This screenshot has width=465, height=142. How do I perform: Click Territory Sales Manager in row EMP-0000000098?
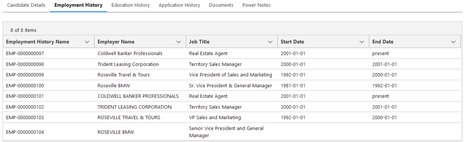pyautogui.click(x=215, y=64)
